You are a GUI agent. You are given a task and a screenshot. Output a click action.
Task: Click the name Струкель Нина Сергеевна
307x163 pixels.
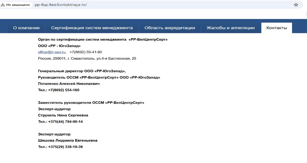point(63,115)
